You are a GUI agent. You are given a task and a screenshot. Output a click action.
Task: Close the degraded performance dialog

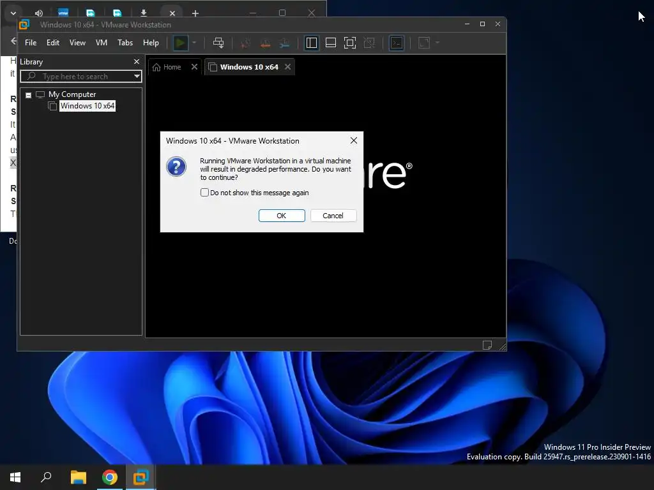point(354,140)
